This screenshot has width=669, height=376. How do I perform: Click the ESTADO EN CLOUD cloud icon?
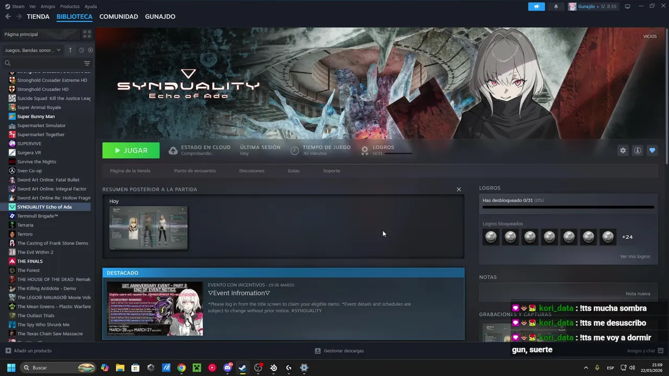(173, 150)
